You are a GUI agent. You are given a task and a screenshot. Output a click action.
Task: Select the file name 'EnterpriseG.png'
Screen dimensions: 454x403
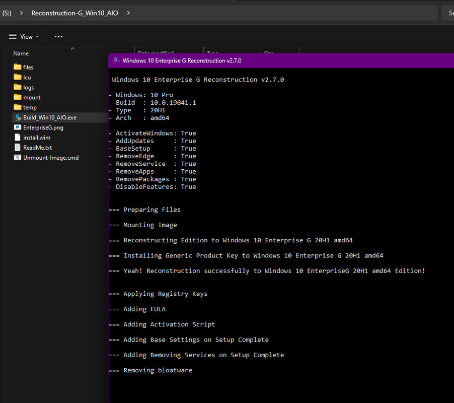(x=43, y=127)
